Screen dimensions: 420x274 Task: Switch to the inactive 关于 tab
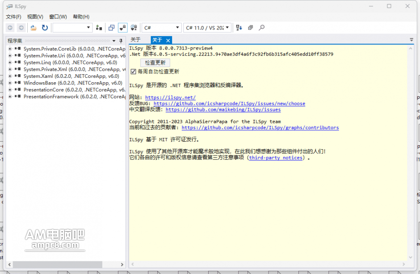(135, 40)
